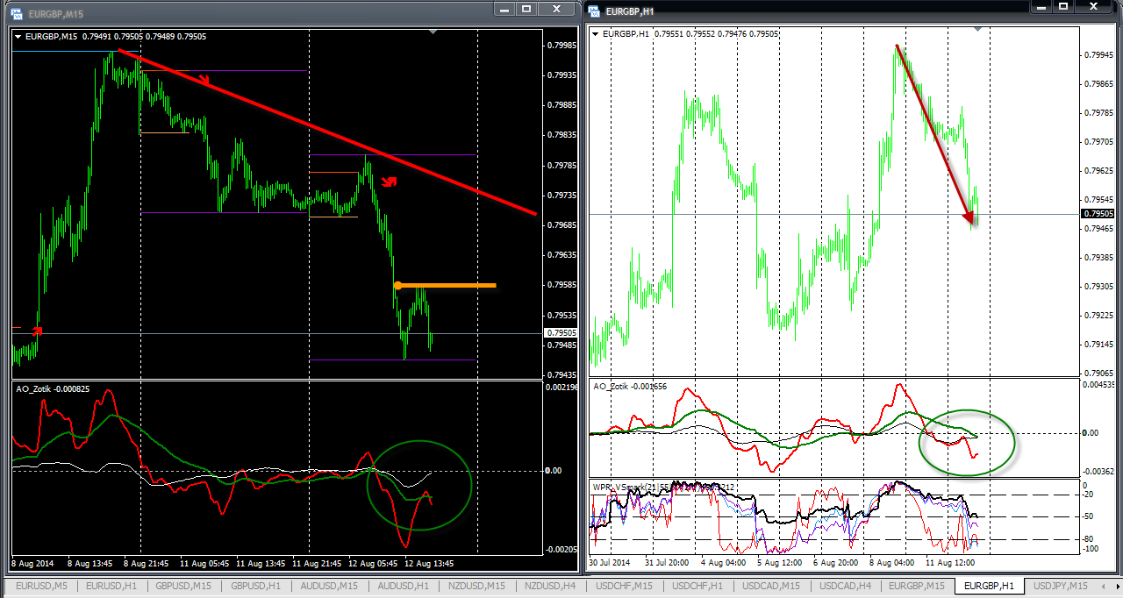Maximize the EURGBP,M15 chart window
Viewport: 1123px width, 598px height.
tap(526, 8)
